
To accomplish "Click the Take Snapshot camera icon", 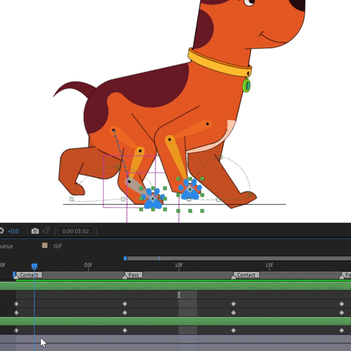I will click(x=35, y=231).
